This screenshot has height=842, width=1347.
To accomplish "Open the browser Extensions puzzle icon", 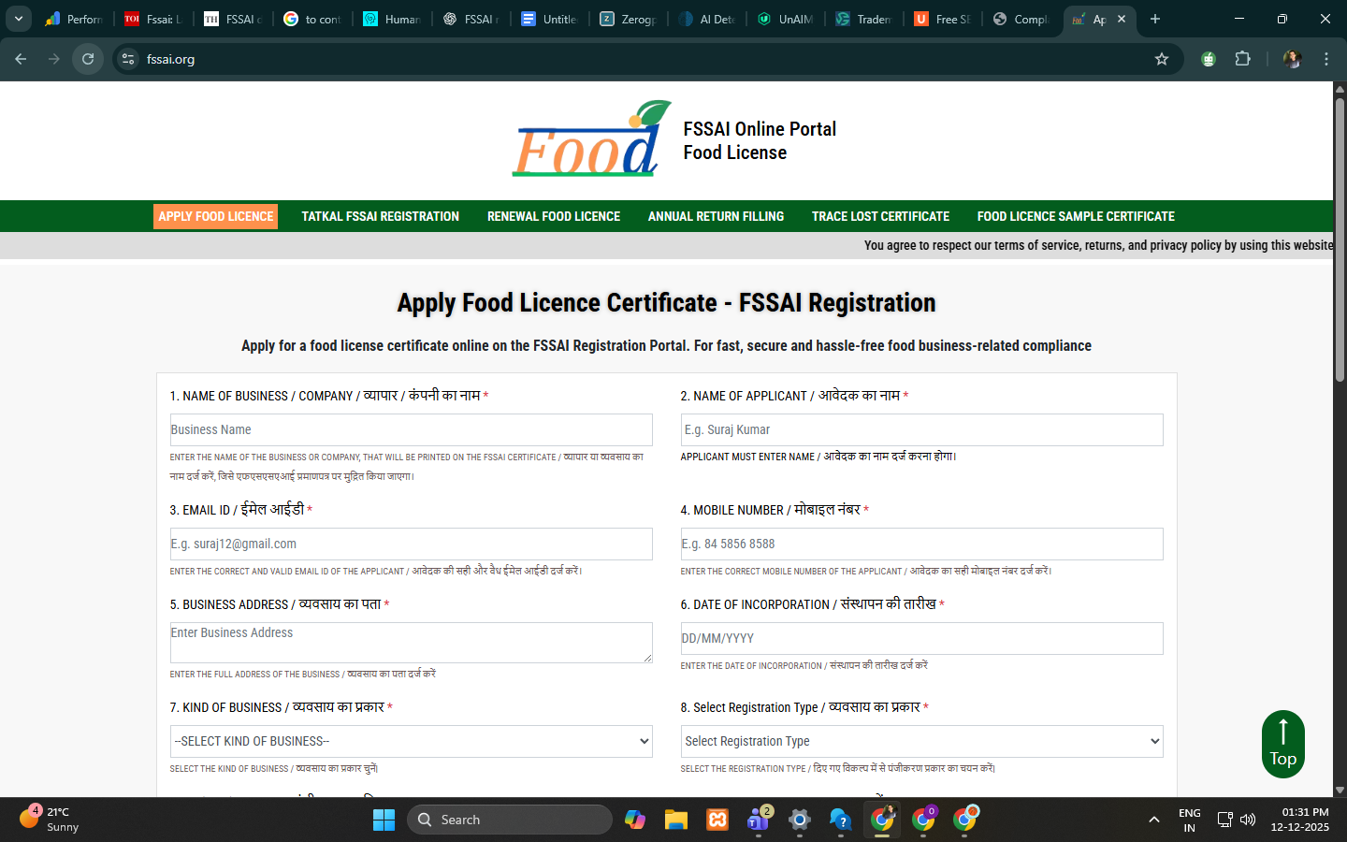I will pos(1242,59).
